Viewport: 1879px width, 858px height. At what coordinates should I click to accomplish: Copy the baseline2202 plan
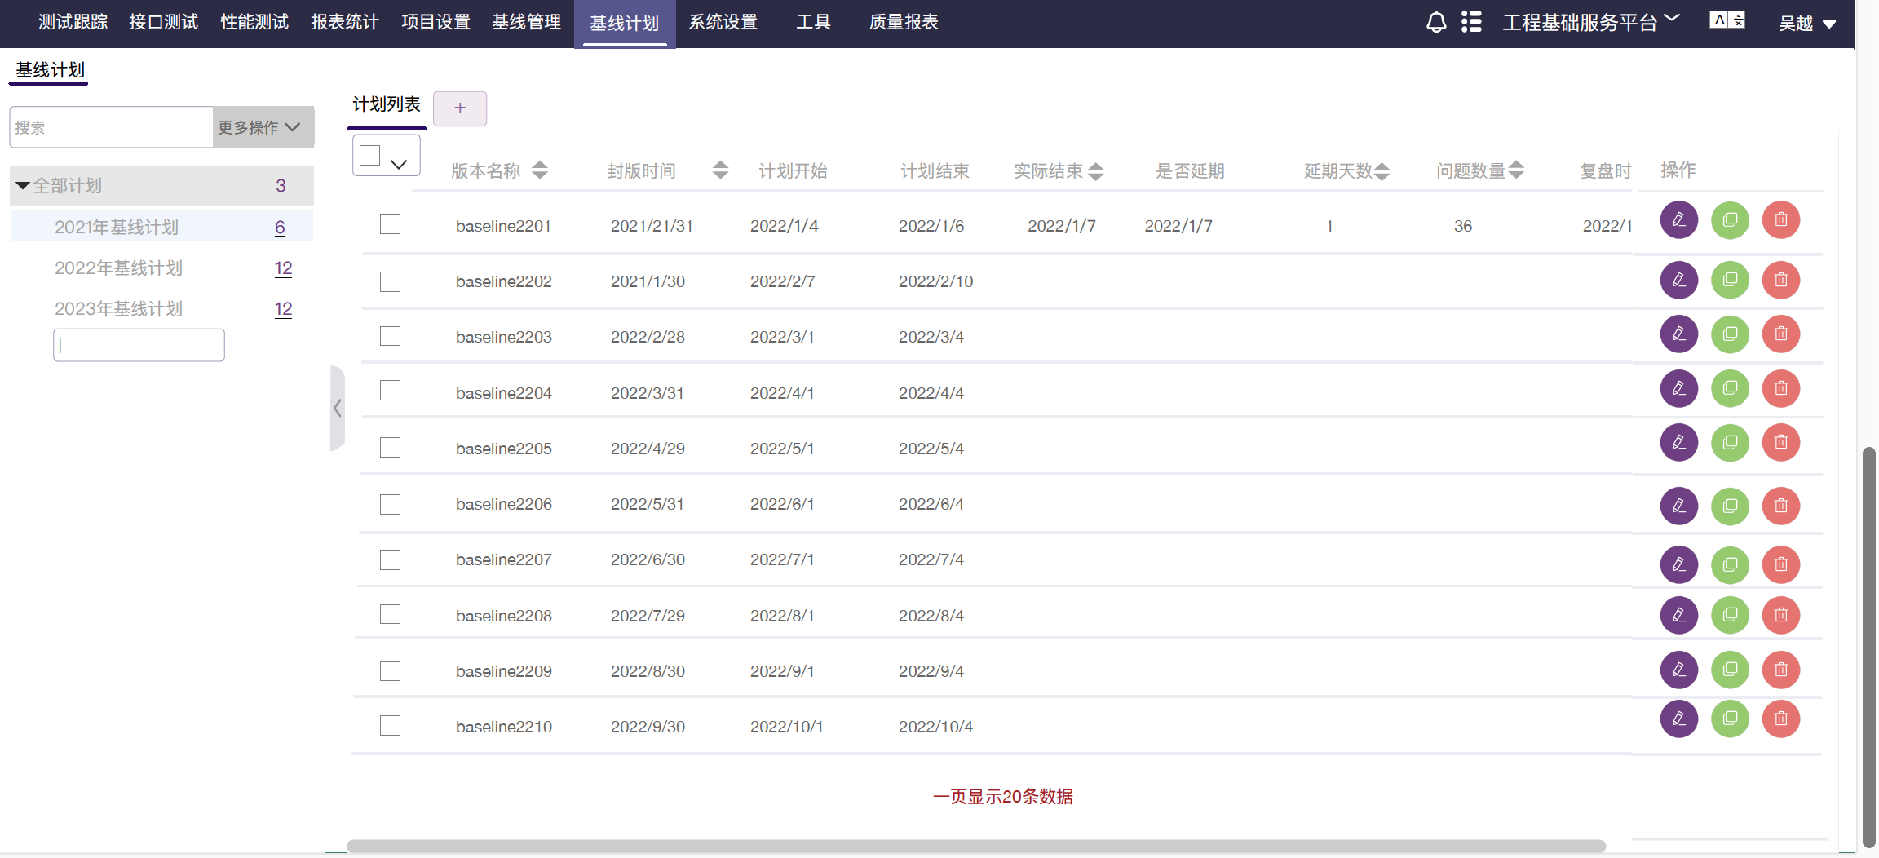coord(1730,280)
